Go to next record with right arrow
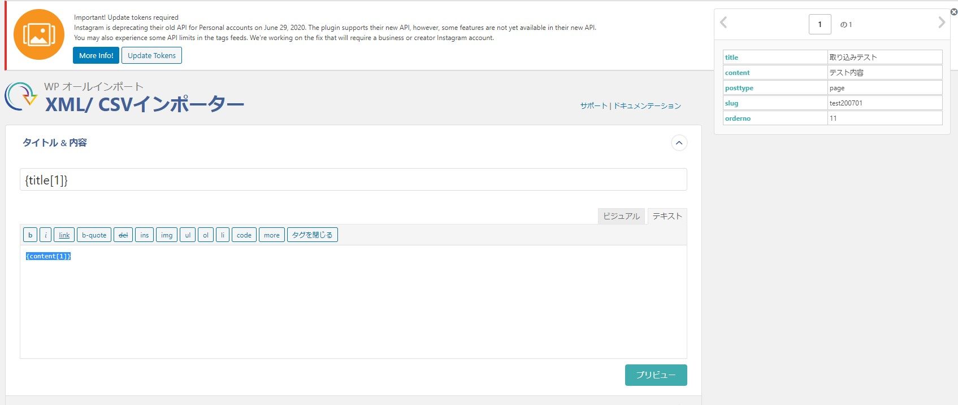958x405 pixels. (x=941, y=23)
